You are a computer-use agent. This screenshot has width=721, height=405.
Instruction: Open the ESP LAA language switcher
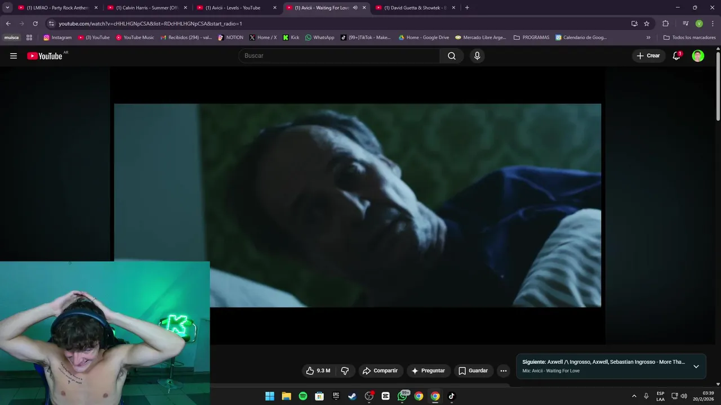[x=660, y=396]
